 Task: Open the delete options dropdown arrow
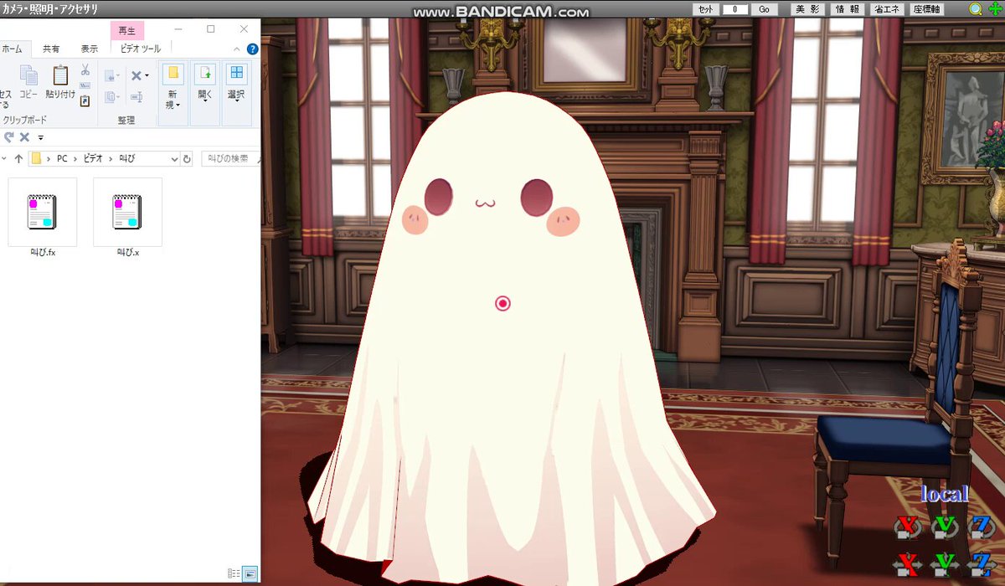point(147,76)
